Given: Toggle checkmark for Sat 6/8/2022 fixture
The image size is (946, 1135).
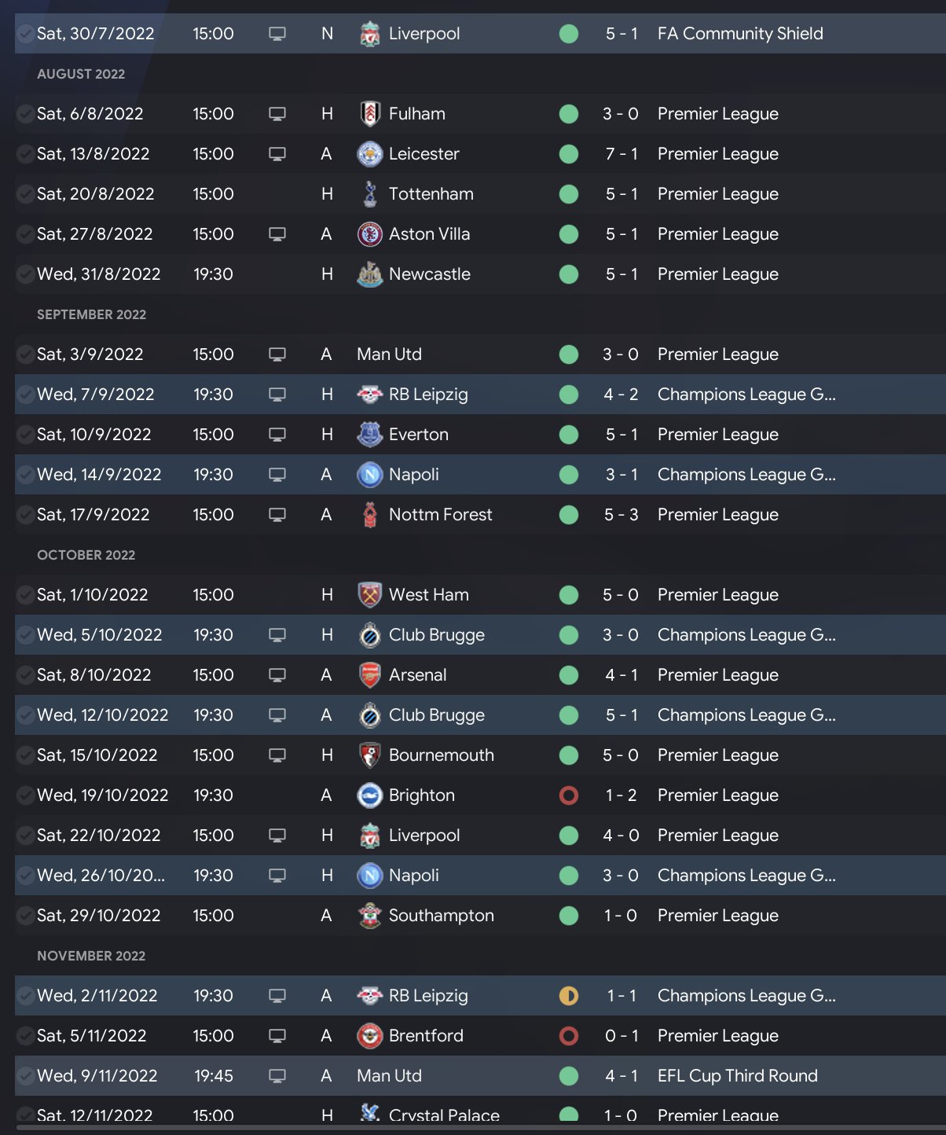Looking at the screenshot, I should tap(25, 114).
